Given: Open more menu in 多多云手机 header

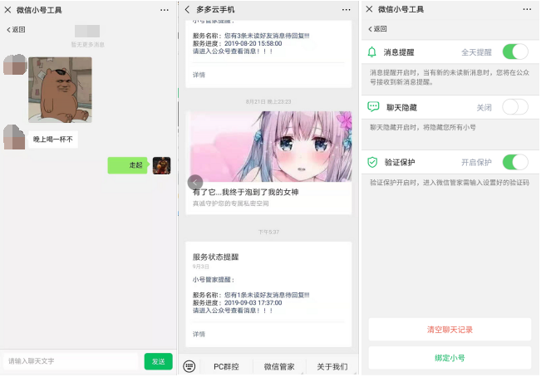Looking at the screenshot, I should (x=346, y=10).
